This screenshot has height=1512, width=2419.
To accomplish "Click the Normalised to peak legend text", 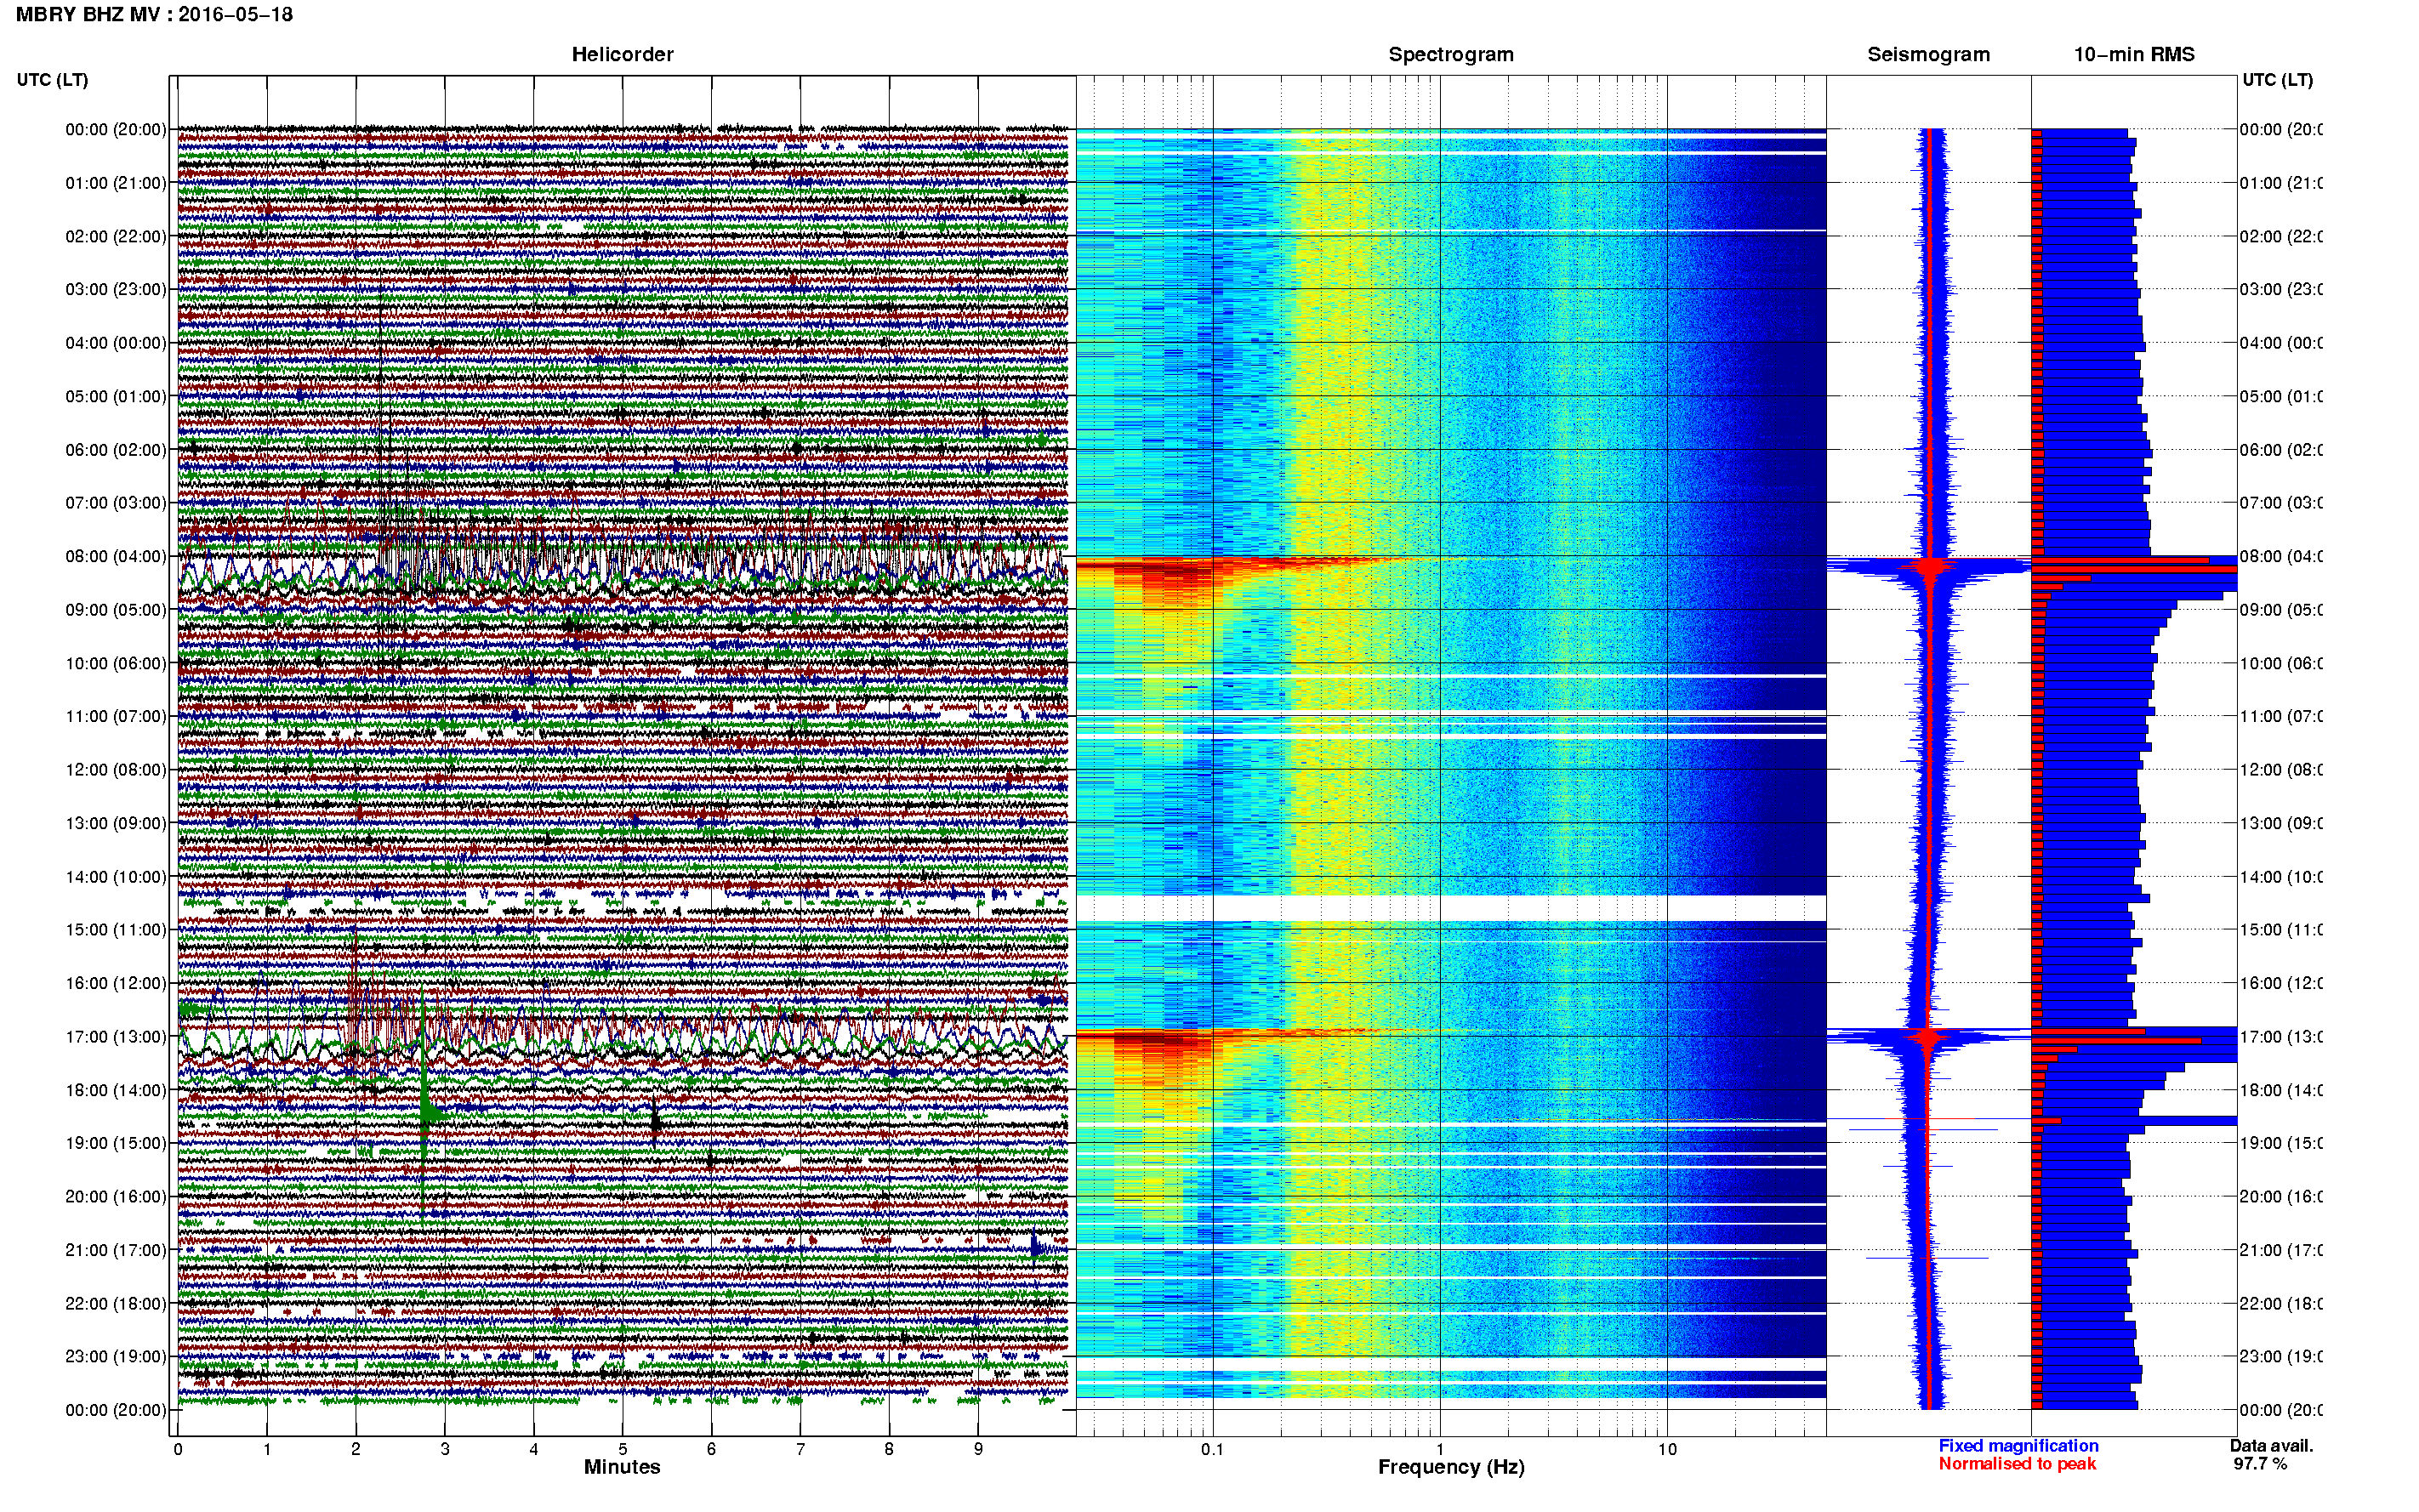I will pos(2017,1464).
